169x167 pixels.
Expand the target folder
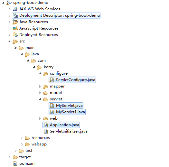pyautogui.click(x=9, y=157)
